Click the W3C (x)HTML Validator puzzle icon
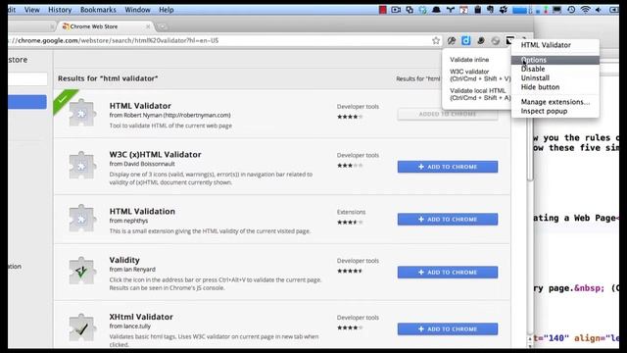Image resolution: width=627 pixels, height=353 pixels. click(x=81, y=166)
